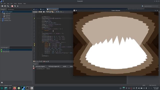
Task: Click the left blue arrow icon in editor toolbar
Action: tap(57, 12)
